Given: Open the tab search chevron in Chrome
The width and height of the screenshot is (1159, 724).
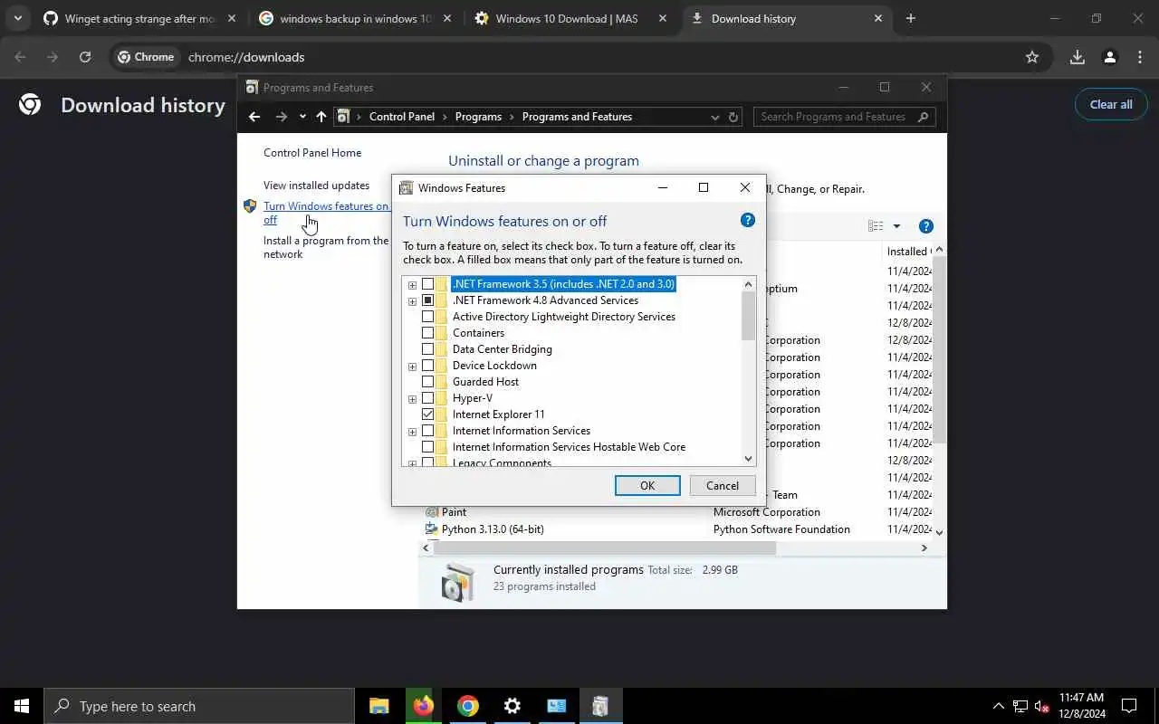Looking at the screenshot, I should click(17, 18).
